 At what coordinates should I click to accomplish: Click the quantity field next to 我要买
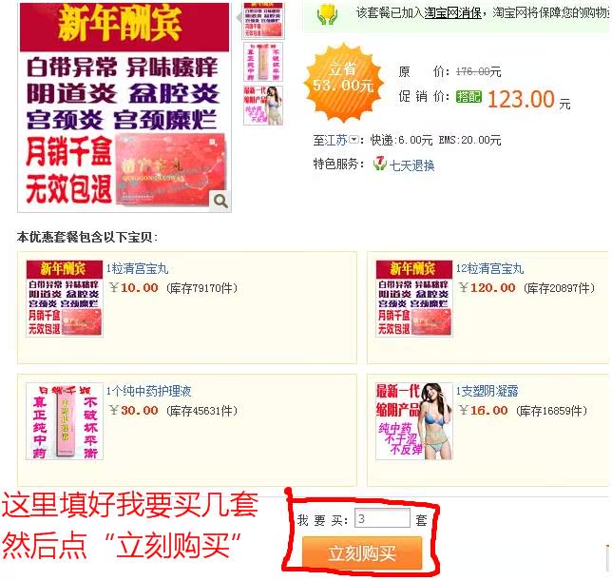pos(382,518)
